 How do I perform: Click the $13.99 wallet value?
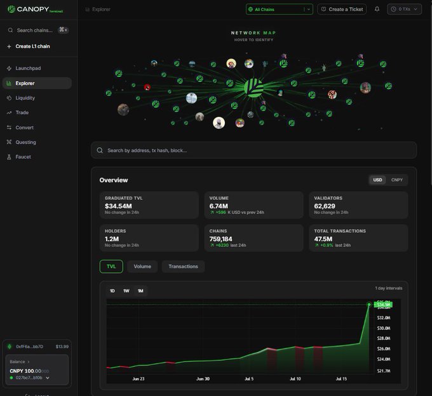tap(62, 346)
